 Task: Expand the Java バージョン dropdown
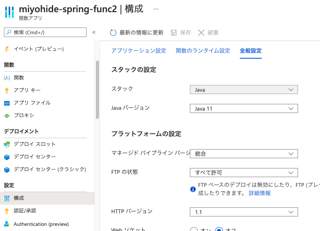pyautogui.click(x=244, y=108)
